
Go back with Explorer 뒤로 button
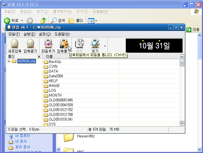pos(11,20)
